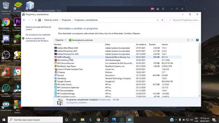Open CCleaner desktop shortcut

pyautogui.click(x=6, y=73)
